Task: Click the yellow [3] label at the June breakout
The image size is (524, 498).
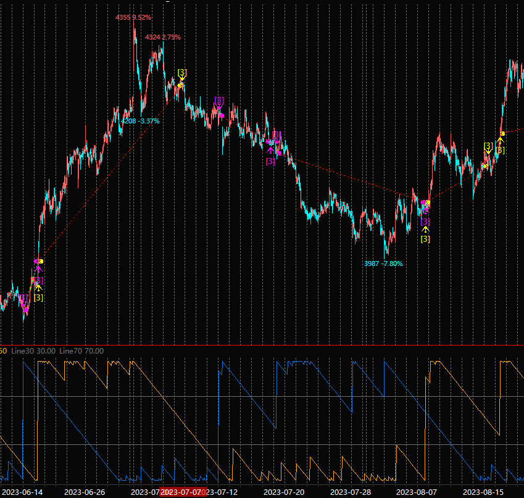Action: (38, 297)
